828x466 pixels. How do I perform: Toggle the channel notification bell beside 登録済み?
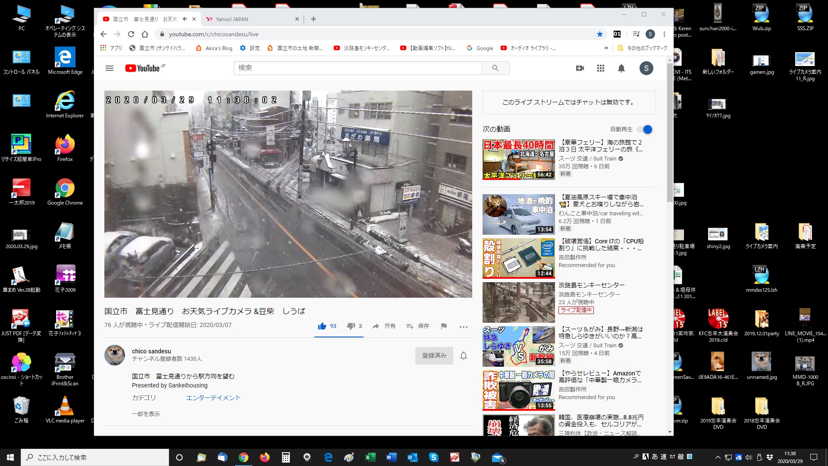tap(464, 356)
